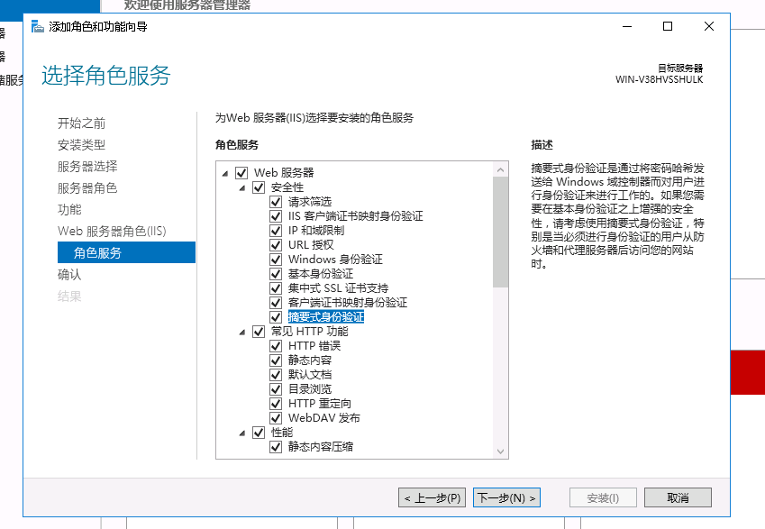Viewport: 765px width, 529px height.
Task: Collapse the 安全性 tree node
Action: click(x=242, y=187)
